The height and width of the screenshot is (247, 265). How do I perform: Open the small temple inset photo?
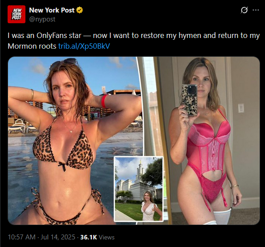pos(139,189)
